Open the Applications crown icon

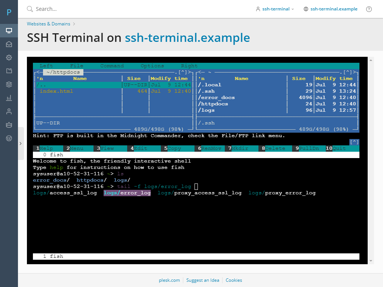coord(9,124)
